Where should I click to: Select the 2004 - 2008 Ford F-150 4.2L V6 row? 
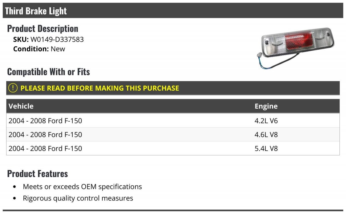173,121
